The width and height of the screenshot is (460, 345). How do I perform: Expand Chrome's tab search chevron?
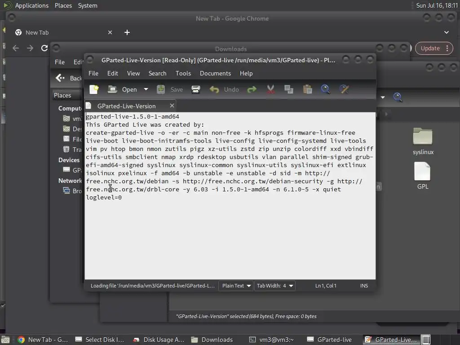446,32
